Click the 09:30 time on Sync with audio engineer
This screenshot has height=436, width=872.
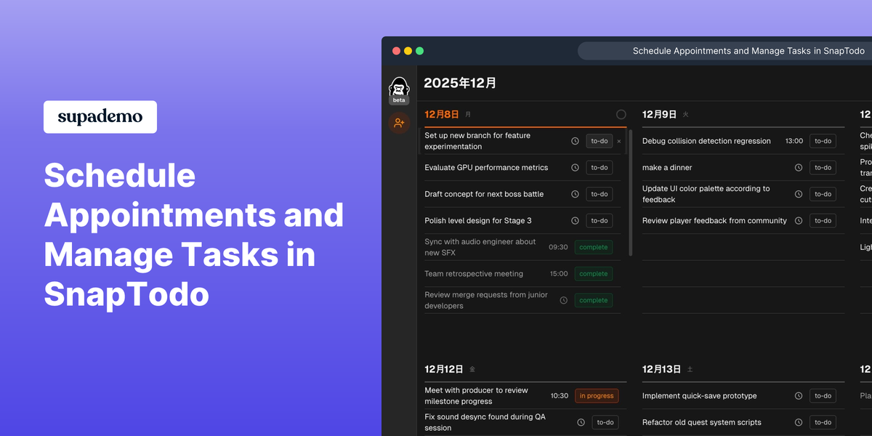click(x=558, y=247)
